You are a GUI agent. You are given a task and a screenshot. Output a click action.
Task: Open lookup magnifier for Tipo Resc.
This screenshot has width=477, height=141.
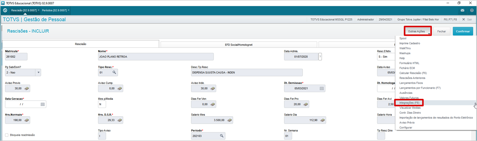[115, 72]
